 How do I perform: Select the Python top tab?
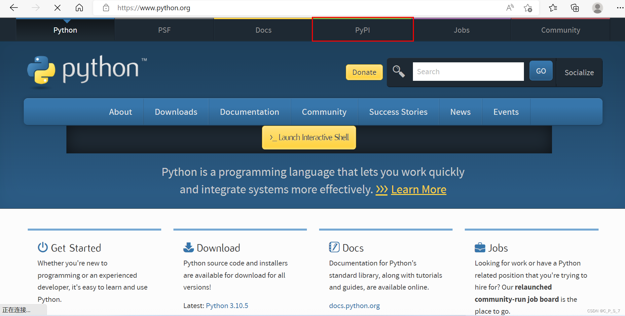click(65, 30)
